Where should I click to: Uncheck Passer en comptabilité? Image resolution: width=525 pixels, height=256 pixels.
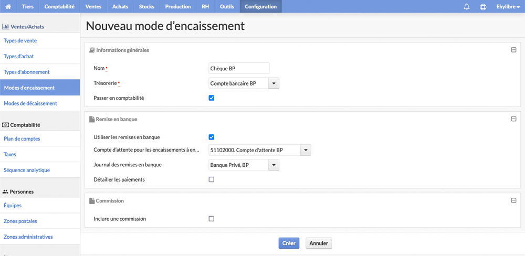pos(211,98)
